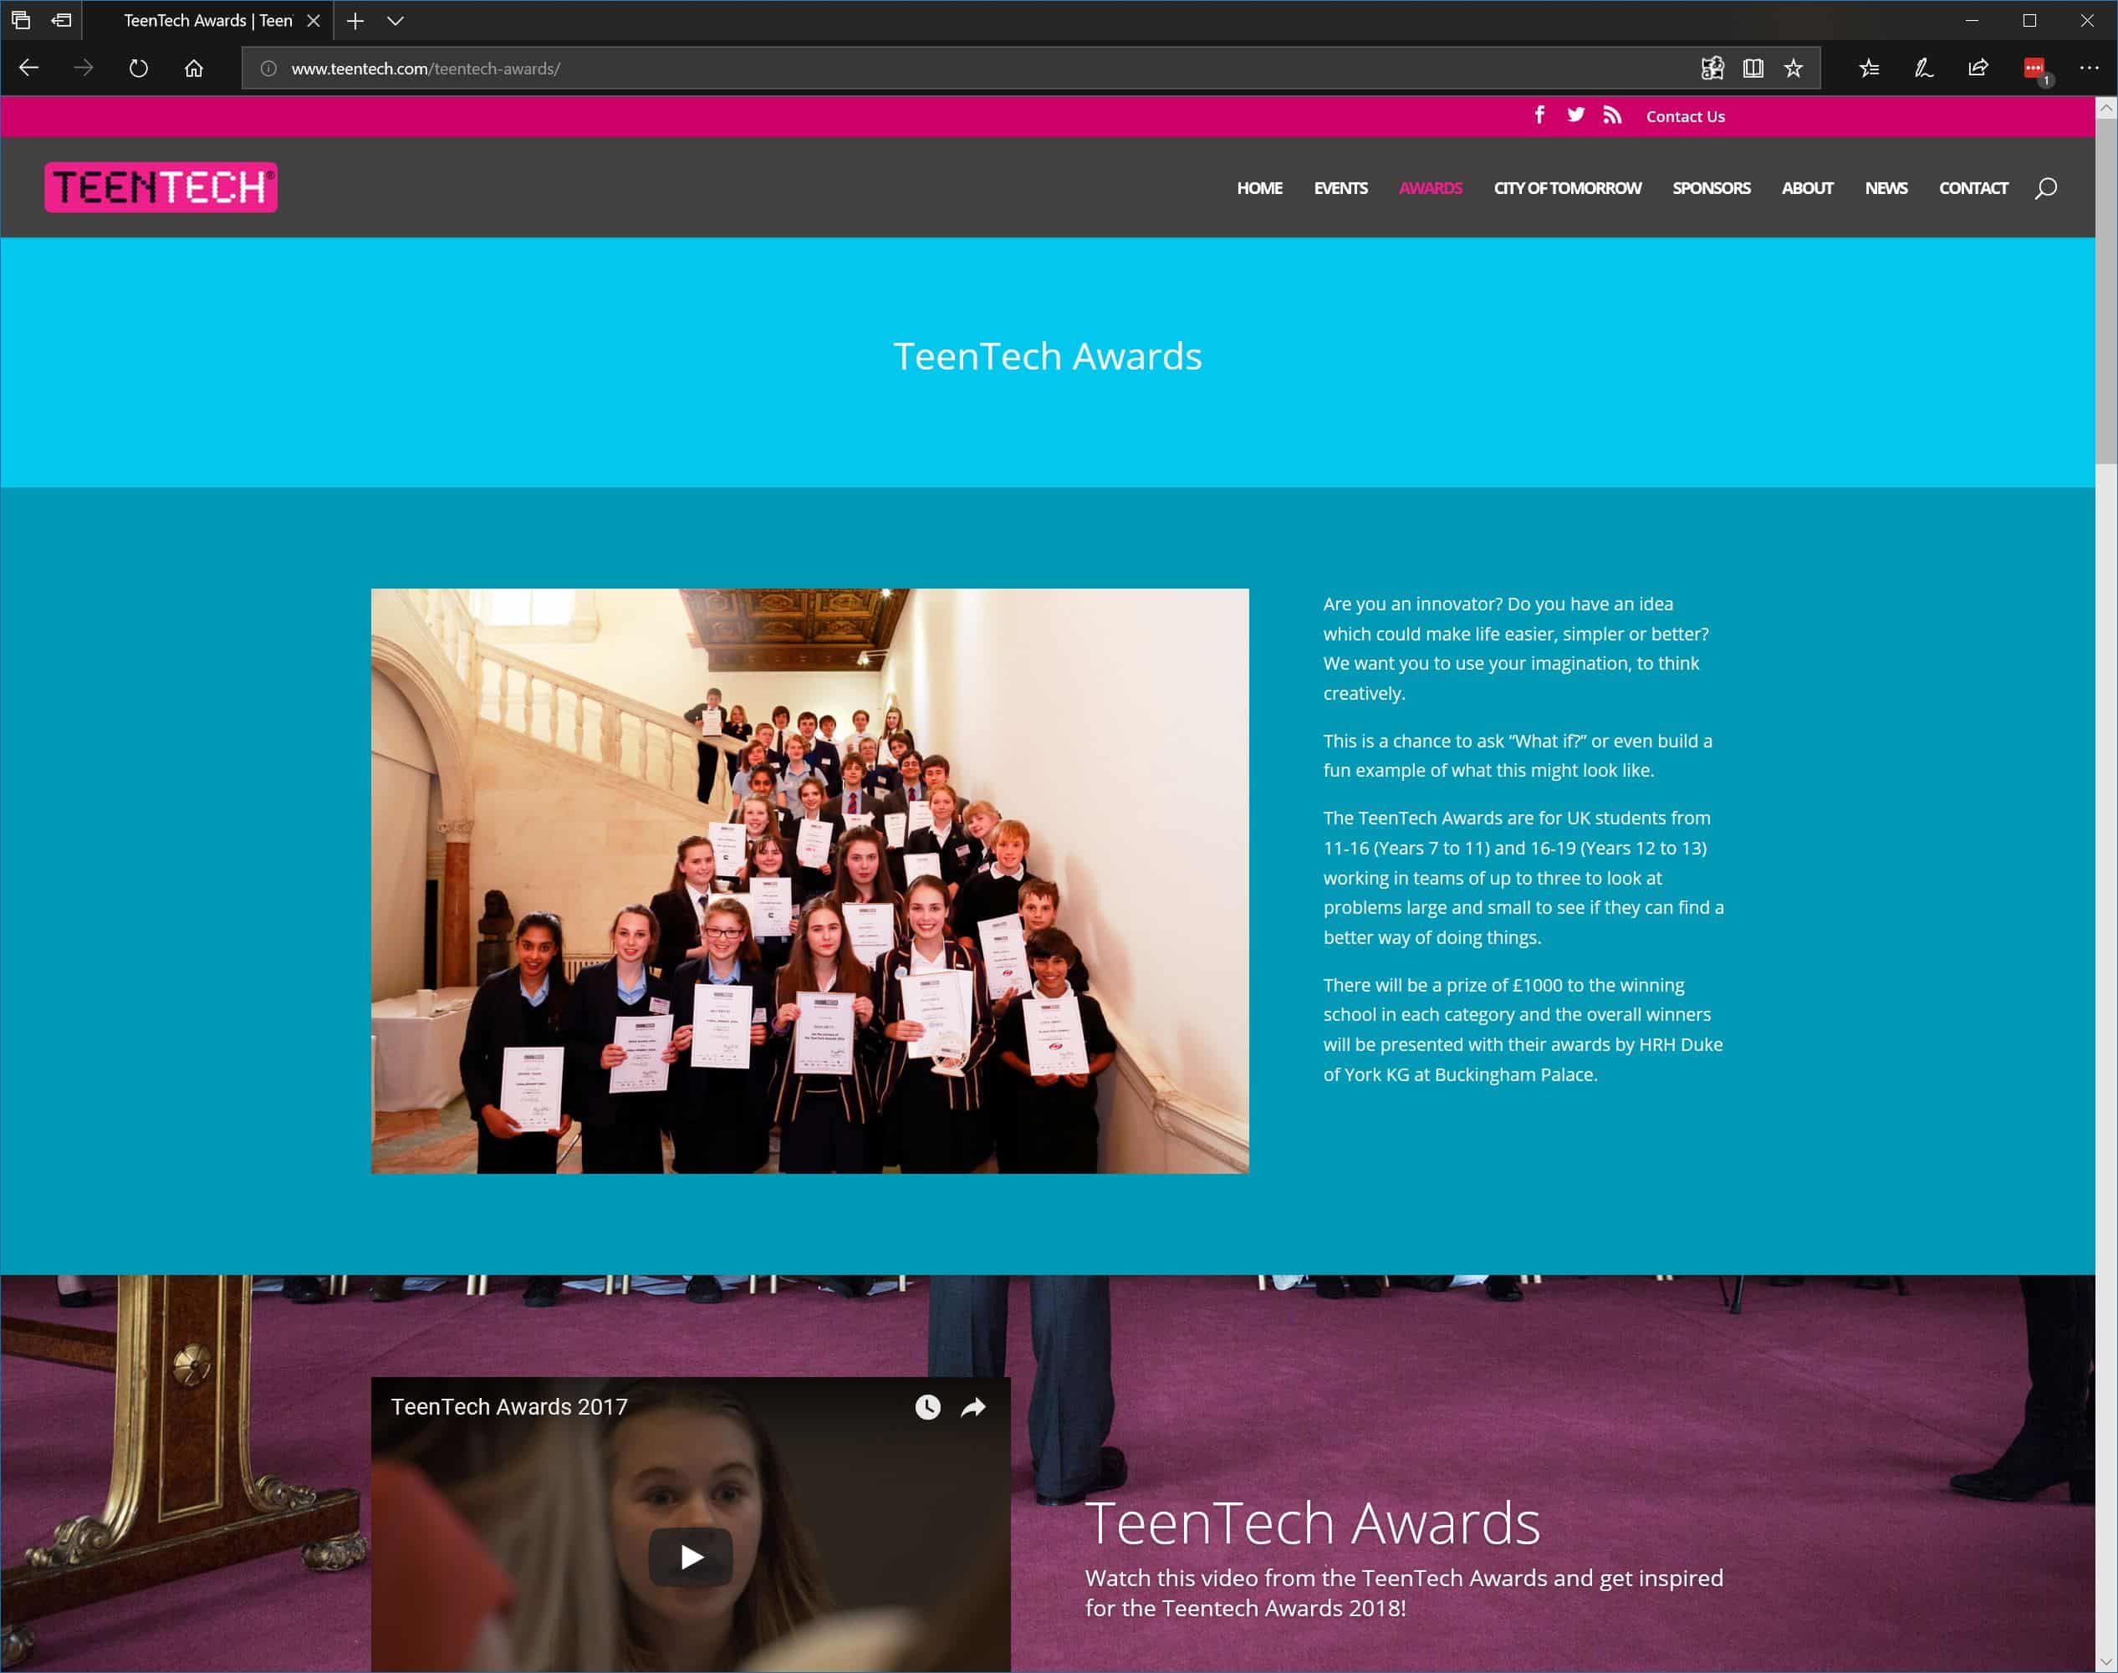Open the TeenTech Twitter feed icon
Image resolution: width=2118 pixels, height=1673 pixels.
click(1575, 115)
